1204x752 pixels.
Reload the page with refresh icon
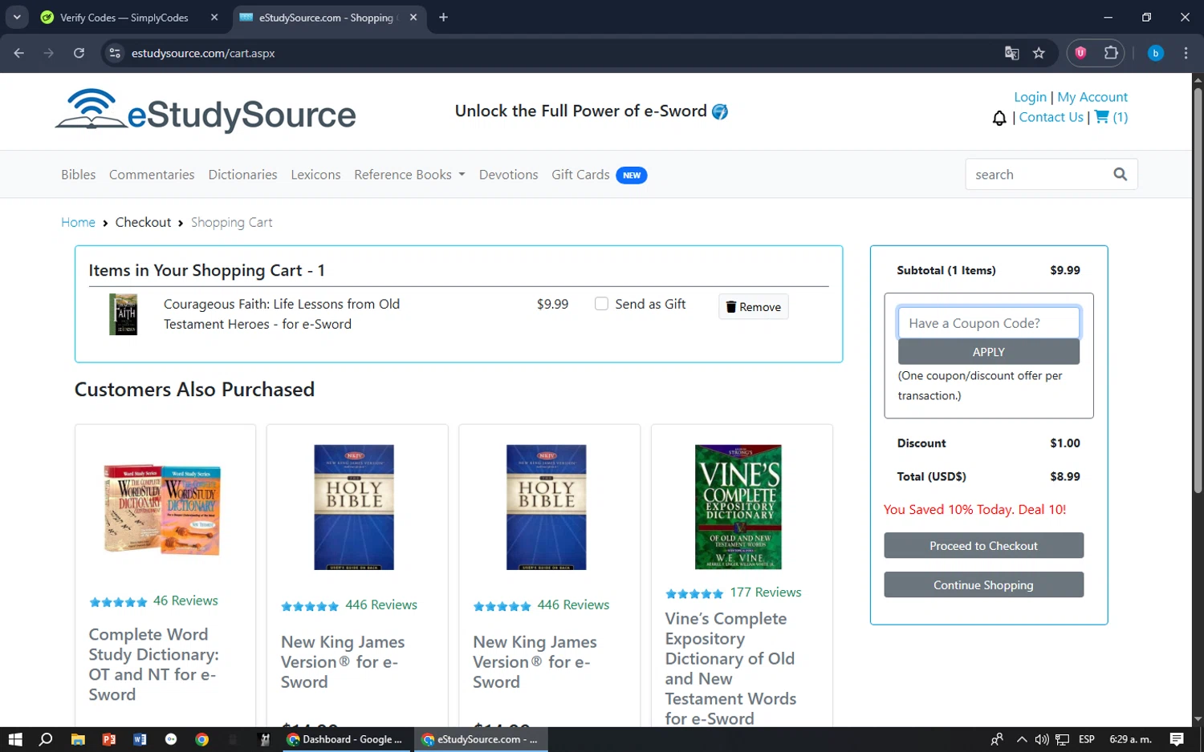point(79,53)
